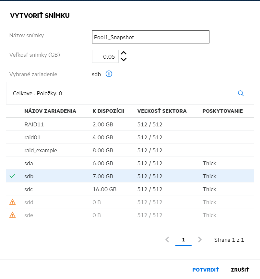This screenshot has height=279, width=260.
Task: Click the warning icon beside sde
Action: coord(12,215)
